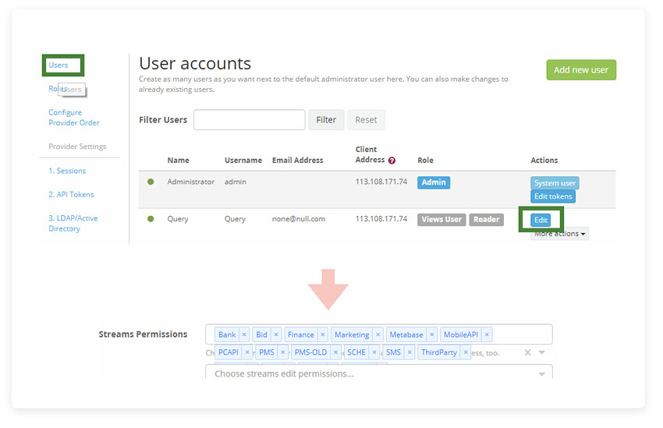Remove the Bid stream tag
663x428 pixels.
[x=276, y=334]
